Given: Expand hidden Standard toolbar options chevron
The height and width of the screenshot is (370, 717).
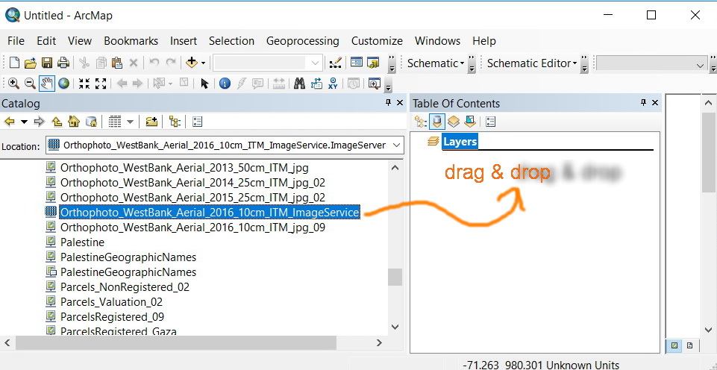Looking at the screenshot, I should [392, 63].
